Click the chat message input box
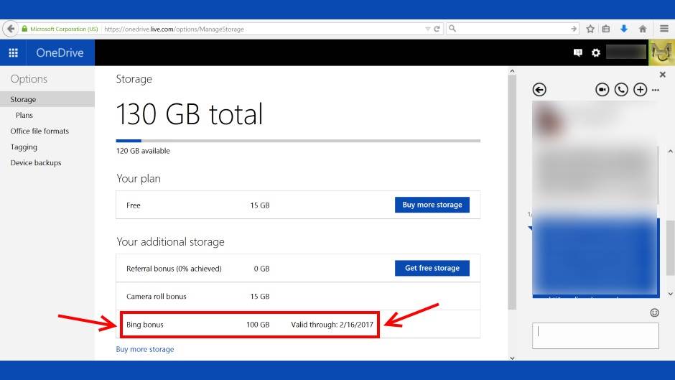 (x=595, y=335)
